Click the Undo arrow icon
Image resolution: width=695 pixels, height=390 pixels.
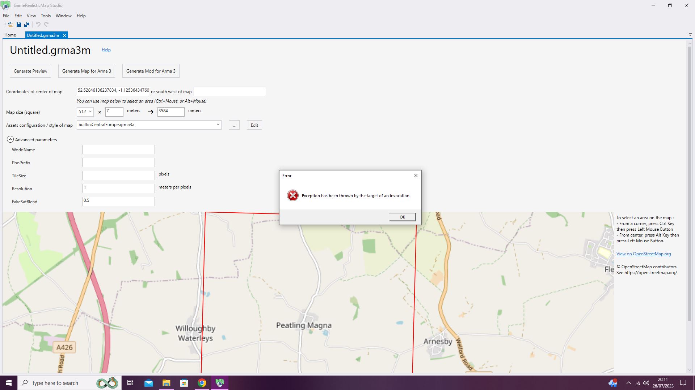pyautogui.click(x=38, y=25)
